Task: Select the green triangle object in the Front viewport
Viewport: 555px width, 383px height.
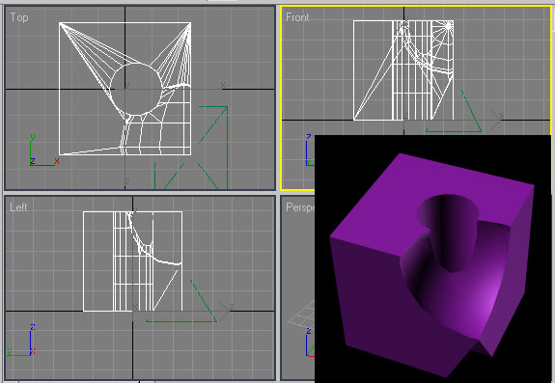Action: coord(454,111)
